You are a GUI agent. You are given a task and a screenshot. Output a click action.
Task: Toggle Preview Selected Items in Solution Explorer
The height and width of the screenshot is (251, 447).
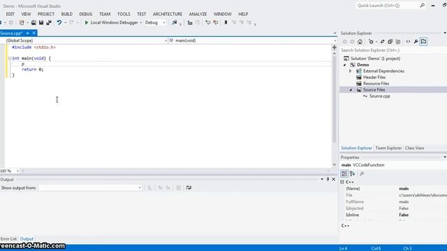[424, 42]
